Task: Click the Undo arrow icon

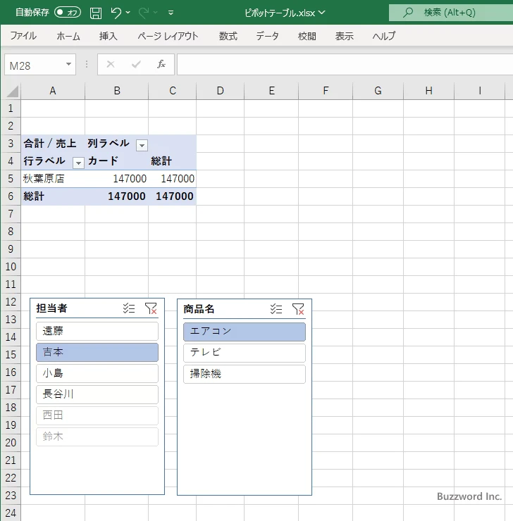Action: [116, 13]
